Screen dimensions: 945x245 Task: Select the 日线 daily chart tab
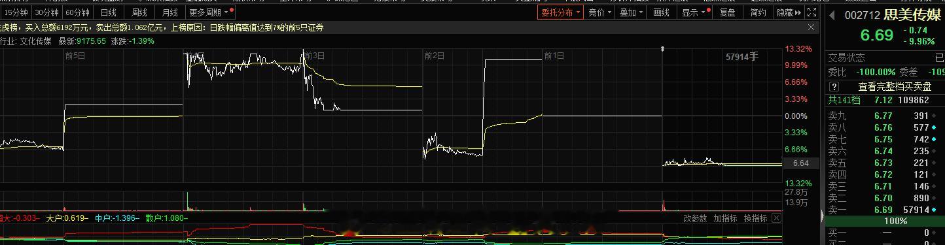click(109, 12)
